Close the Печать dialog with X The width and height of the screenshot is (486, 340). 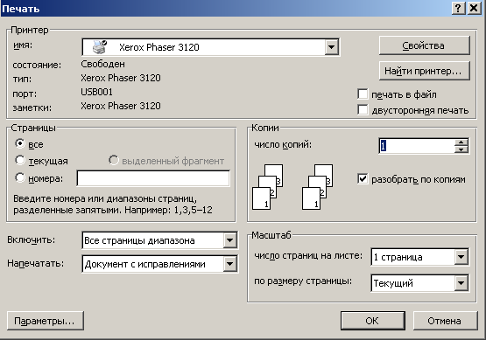pyautogui.click(x=474, y=8)
